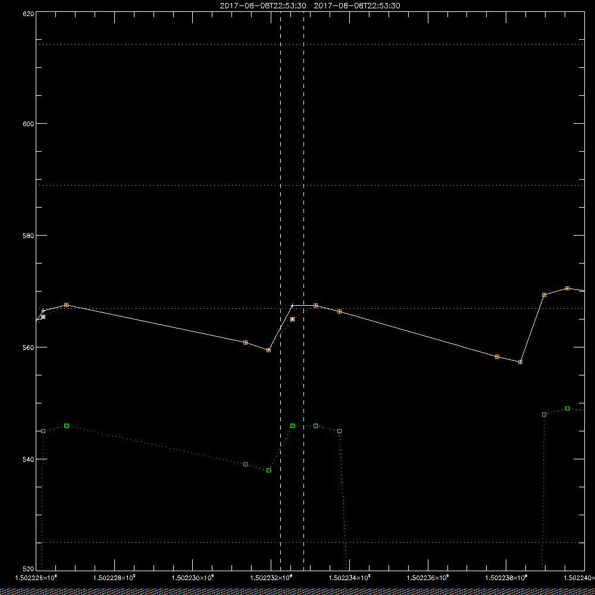Click the 1.502230×10⁹ x-axis label

(x=193, y=578)
